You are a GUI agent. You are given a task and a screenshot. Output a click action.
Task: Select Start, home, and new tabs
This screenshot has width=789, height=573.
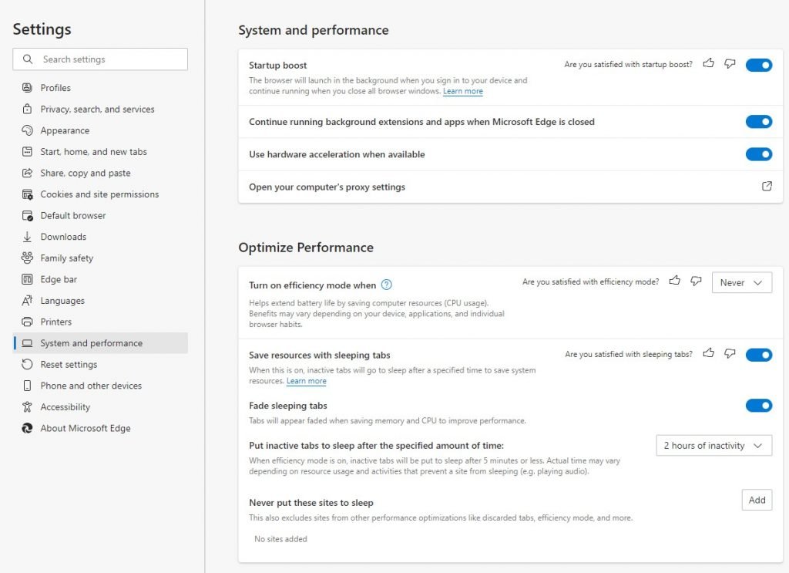click(x=101, y=152)
